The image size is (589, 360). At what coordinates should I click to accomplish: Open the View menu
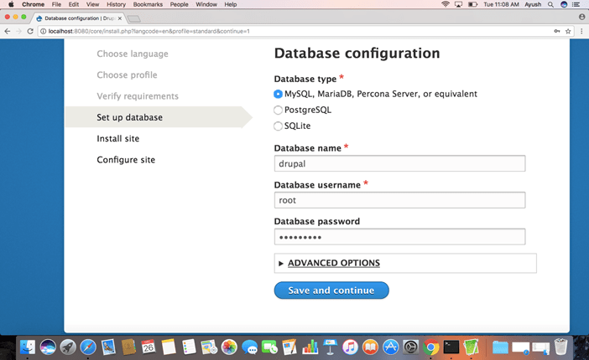pos(92,4)
